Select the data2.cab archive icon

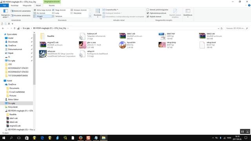202,36
